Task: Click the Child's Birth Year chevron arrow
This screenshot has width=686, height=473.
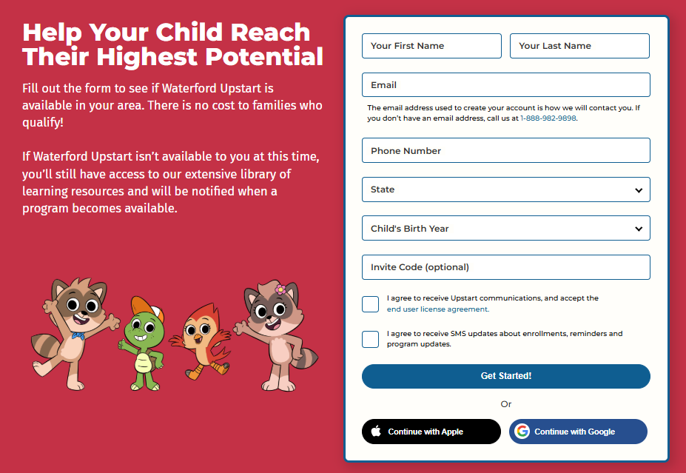Action: [639, 229]
